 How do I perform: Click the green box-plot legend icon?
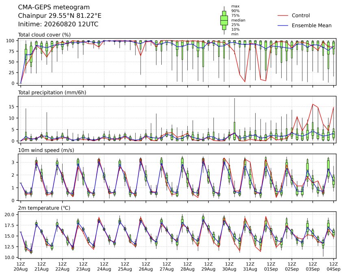224,20
